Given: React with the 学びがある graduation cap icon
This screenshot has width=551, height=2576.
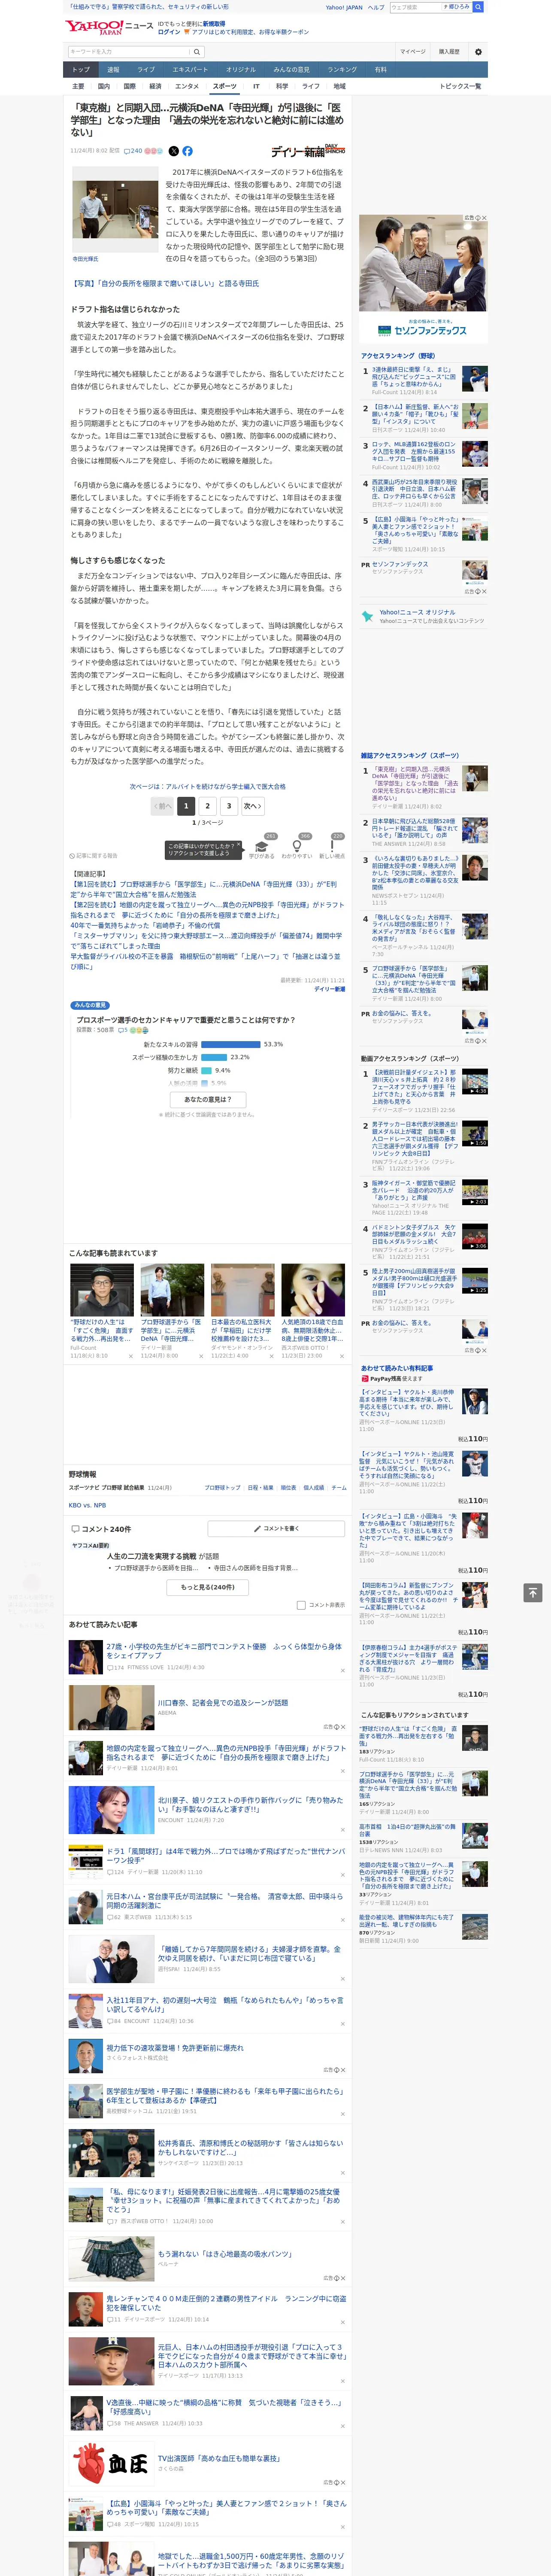Looking at the screenshot, I should [262, 847].
